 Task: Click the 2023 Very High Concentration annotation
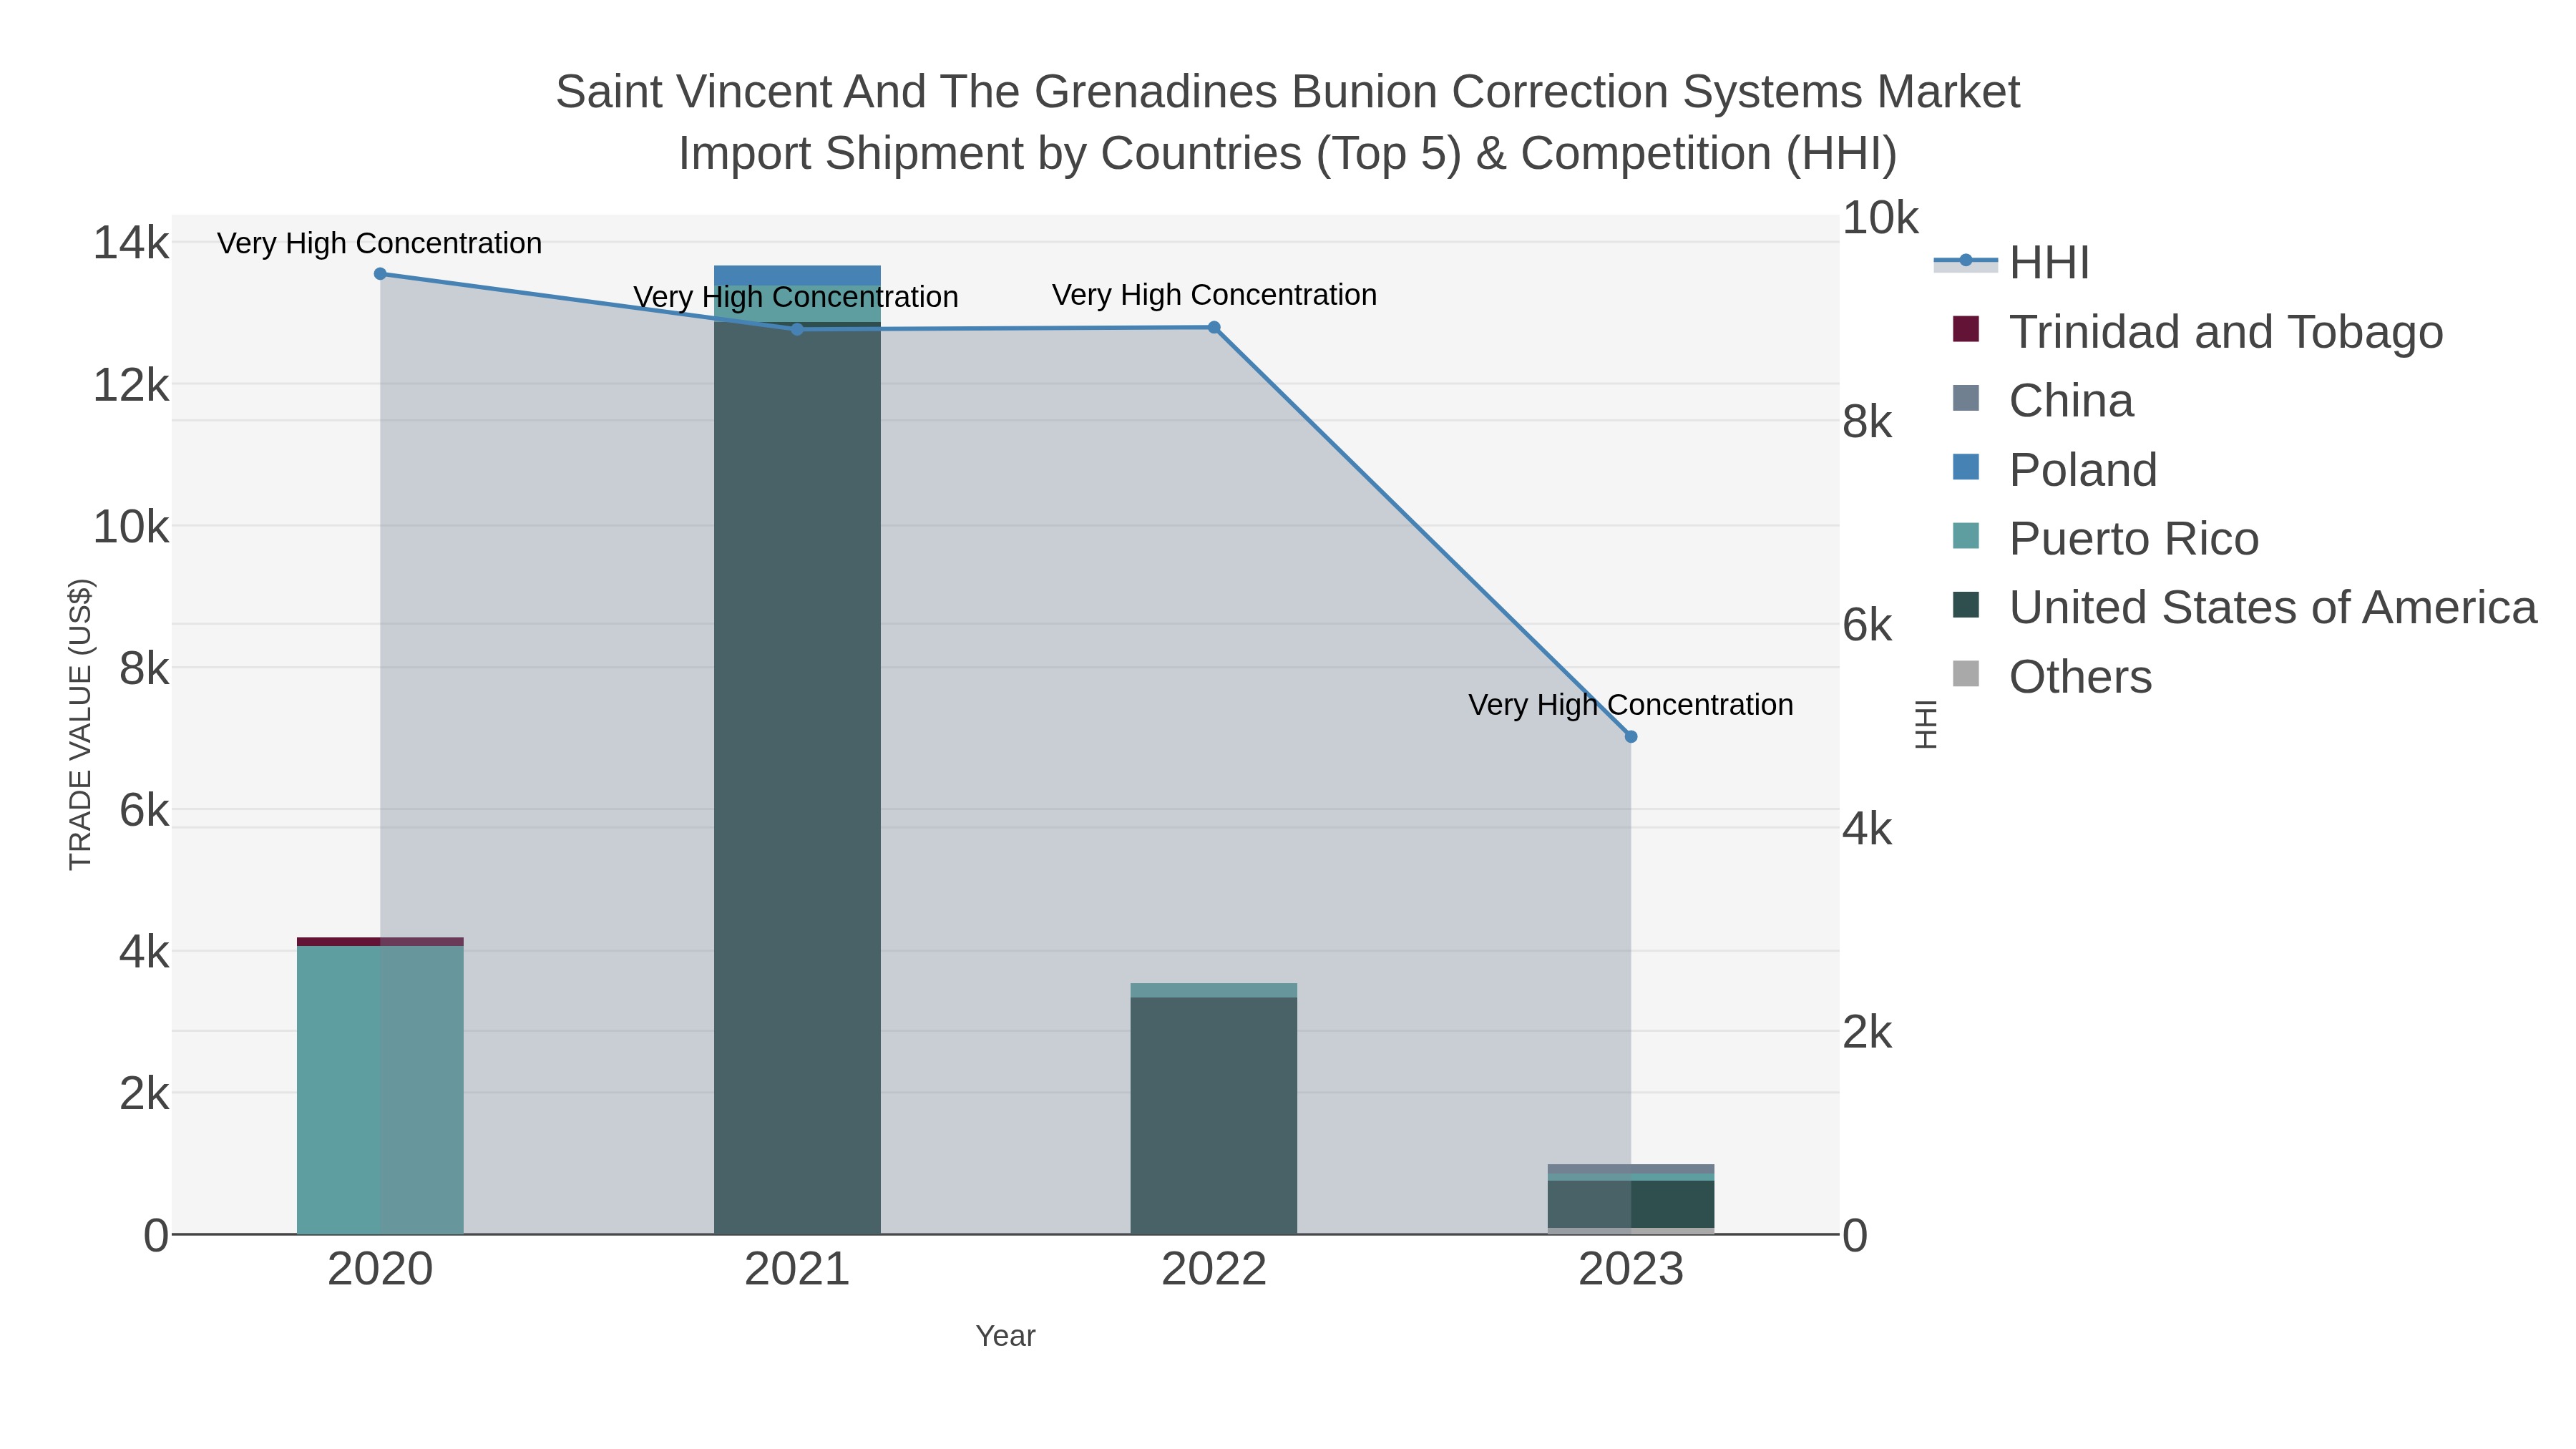[x=1631, y=705]
